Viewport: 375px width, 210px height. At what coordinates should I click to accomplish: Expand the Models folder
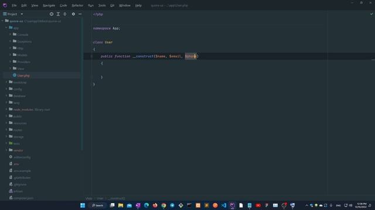click(10, 55)
